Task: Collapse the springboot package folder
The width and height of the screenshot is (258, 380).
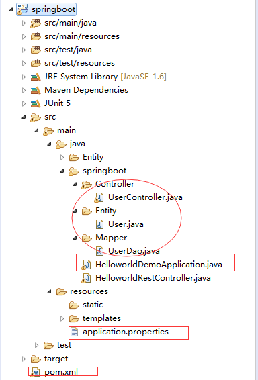Action: tap(62, 171)
